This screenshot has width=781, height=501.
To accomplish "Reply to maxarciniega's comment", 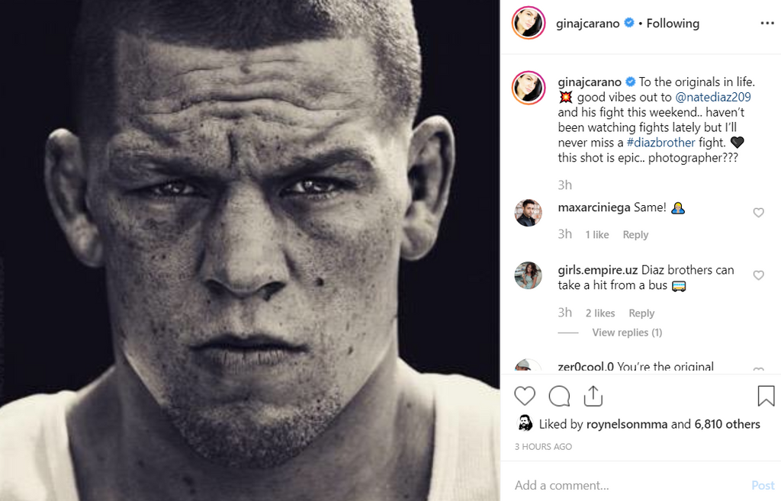I will [635, 235].
